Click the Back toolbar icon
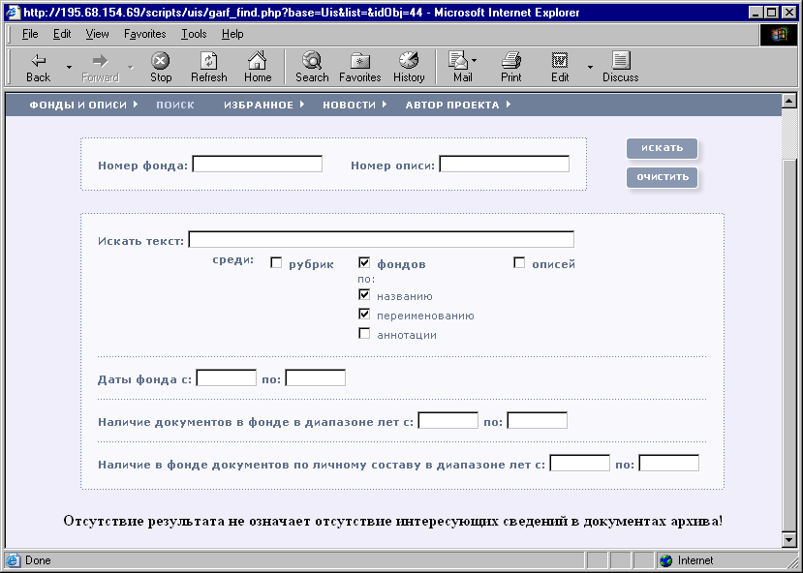The height and width of the screenshot is (573, 803). pyautogui.click(x=39, y=61)
